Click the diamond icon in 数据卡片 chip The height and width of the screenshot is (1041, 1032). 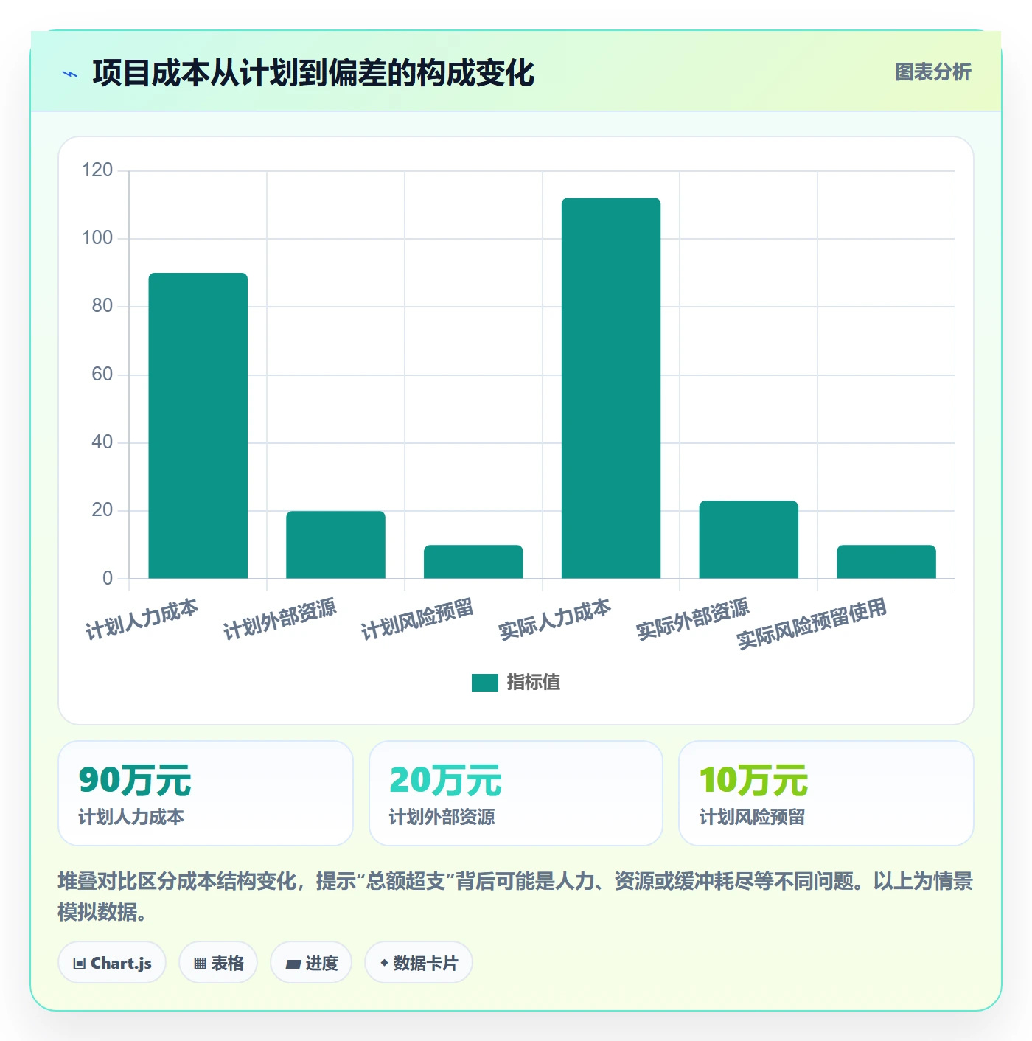(383, 963)
